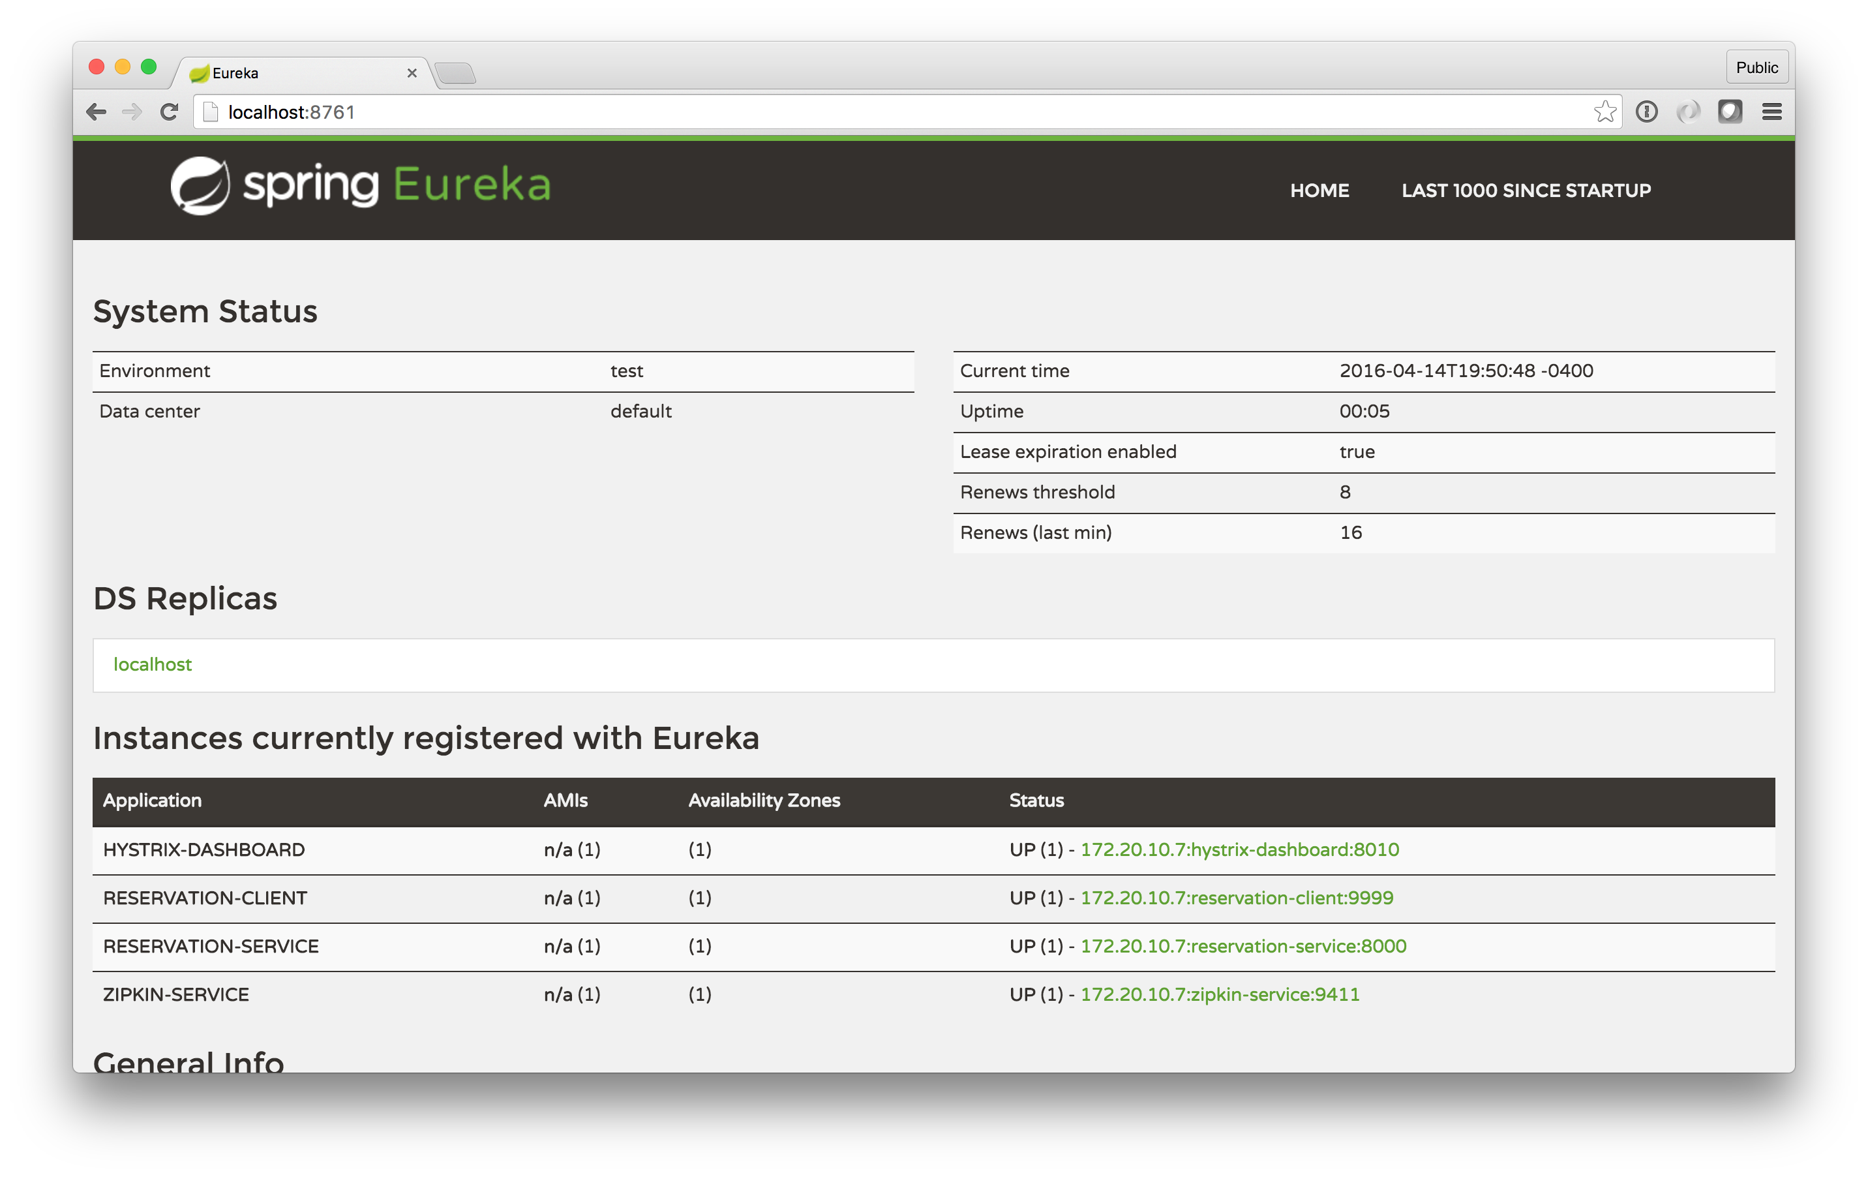1868x1177 pixels.
Task: Go to HOME in navigation
Action: click(1319, 191)
